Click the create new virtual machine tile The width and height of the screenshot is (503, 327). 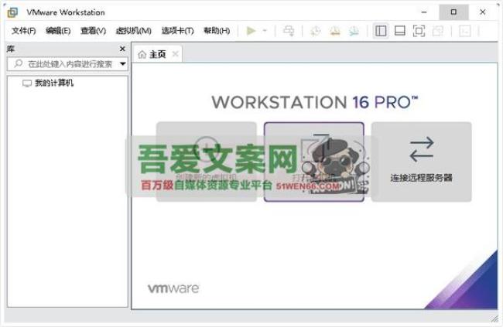pyautogui.click(x=207, y=162)
